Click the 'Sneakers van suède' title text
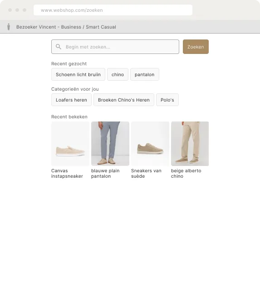260x282 pixels. tap(146, 173)
